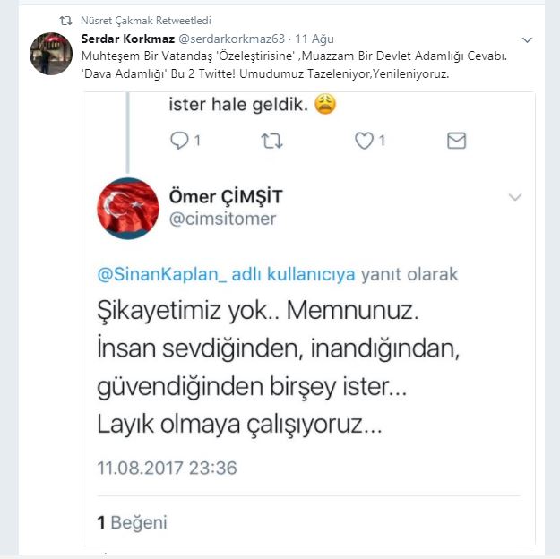This screenshot has height=559, width=560.
Task: Like the tweet with the heart icon
Action: pyautogui.click(x=364, y=141)
